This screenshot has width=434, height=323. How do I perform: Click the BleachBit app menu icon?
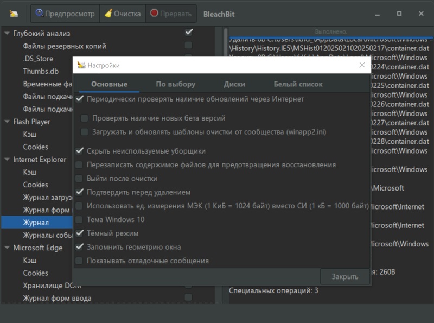(x=14, y=14)
